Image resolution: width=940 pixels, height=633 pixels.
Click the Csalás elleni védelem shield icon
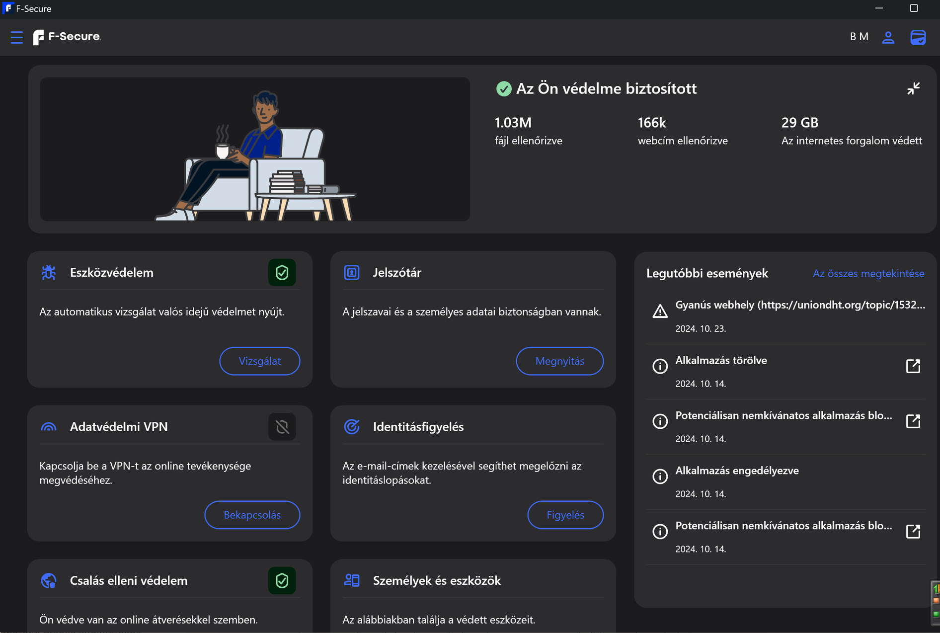tap(282, 580)
